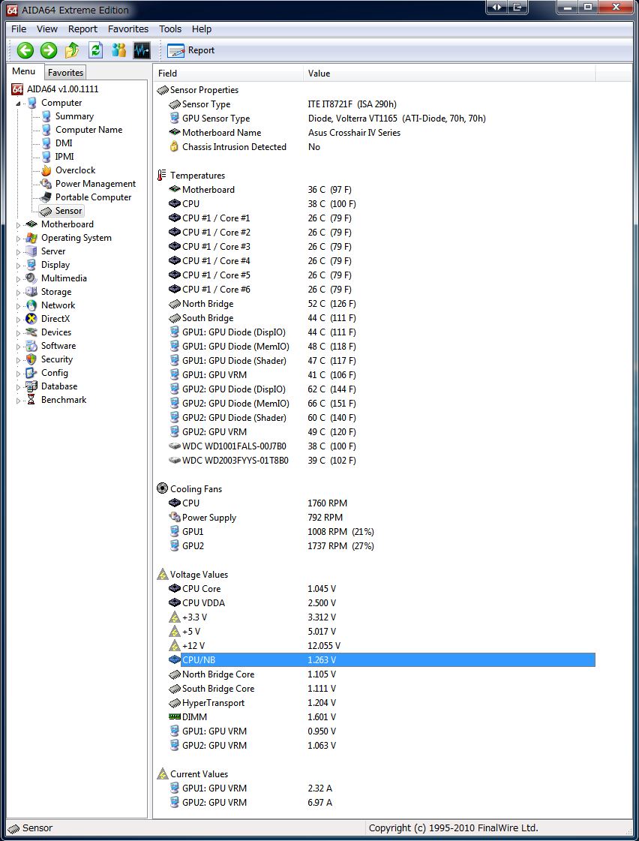Select the Overclock flame icon
The image size is (639, 841).
coord(46,170)
